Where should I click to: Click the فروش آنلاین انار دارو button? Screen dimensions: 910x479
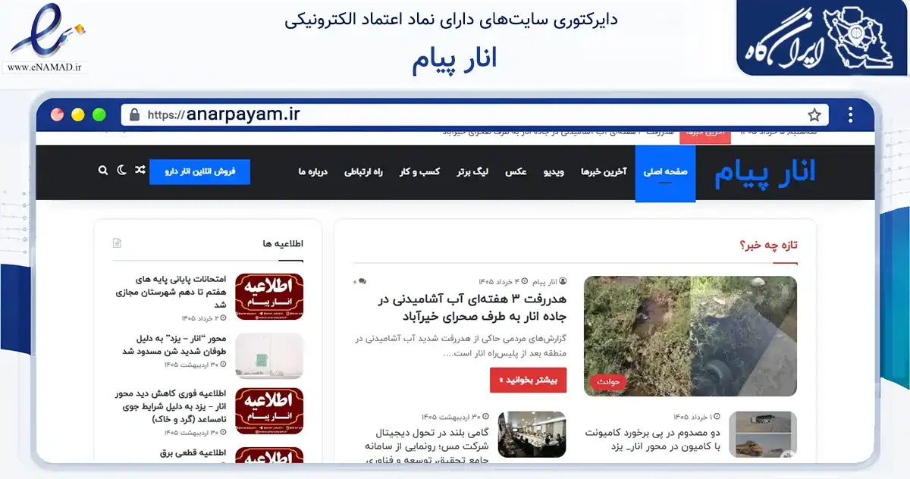(x=199, y=171)
